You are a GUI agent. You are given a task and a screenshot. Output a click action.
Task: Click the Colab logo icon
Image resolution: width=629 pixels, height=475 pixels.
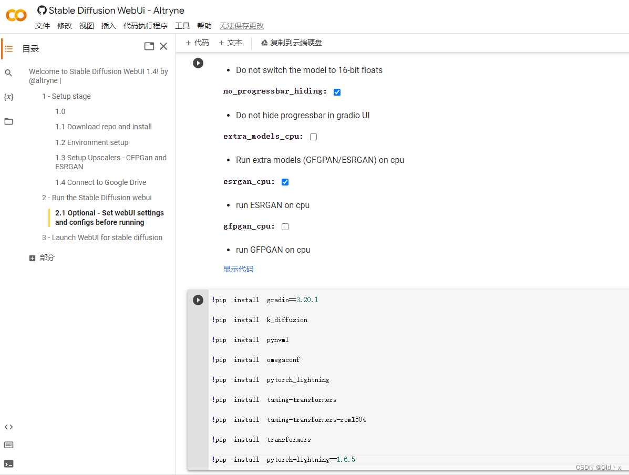point(16,15)
